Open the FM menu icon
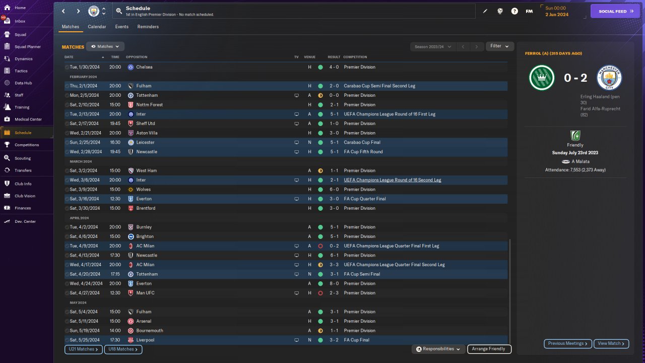This screenshot has height=363, width=645. click(529, 11)
